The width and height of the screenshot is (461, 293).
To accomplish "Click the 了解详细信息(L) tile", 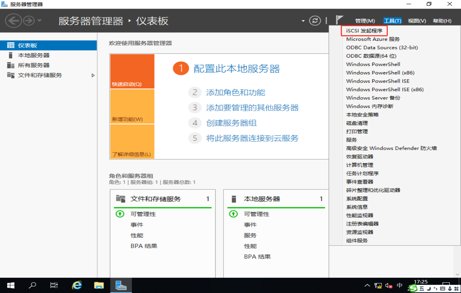I will click(132, 141).
